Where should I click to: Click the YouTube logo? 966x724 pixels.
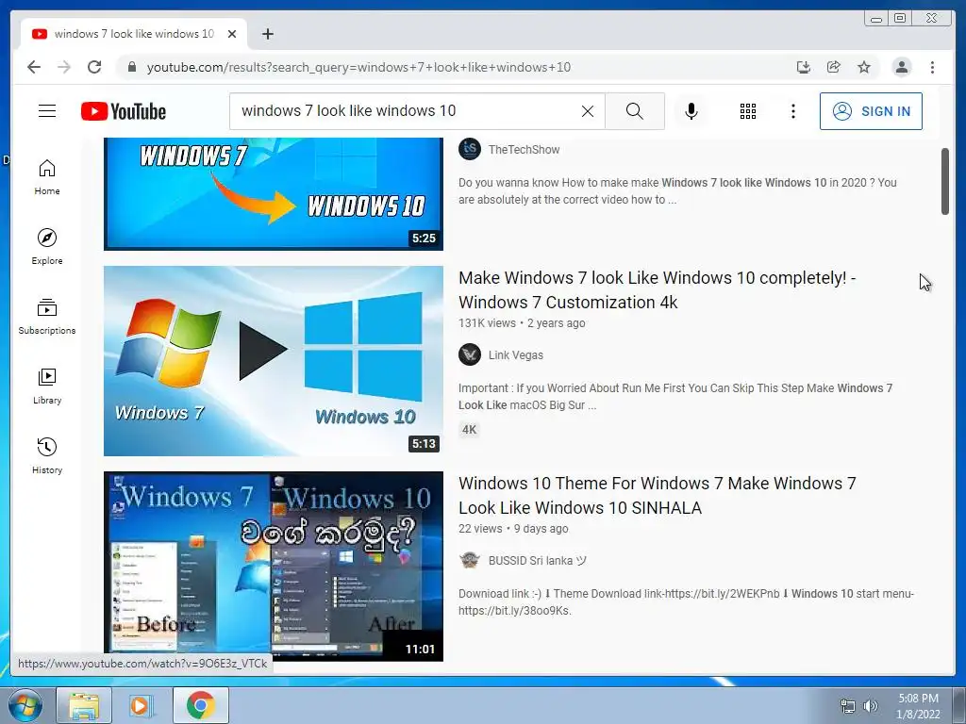point(124,111)
